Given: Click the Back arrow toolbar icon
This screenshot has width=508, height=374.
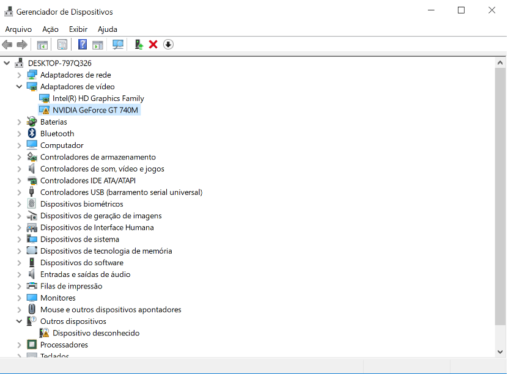Looking at the screenshot, I should (7, 45).
